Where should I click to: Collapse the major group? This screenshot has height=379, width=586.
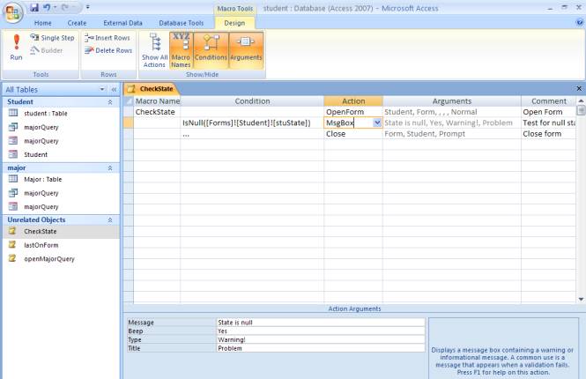(110, 168)
